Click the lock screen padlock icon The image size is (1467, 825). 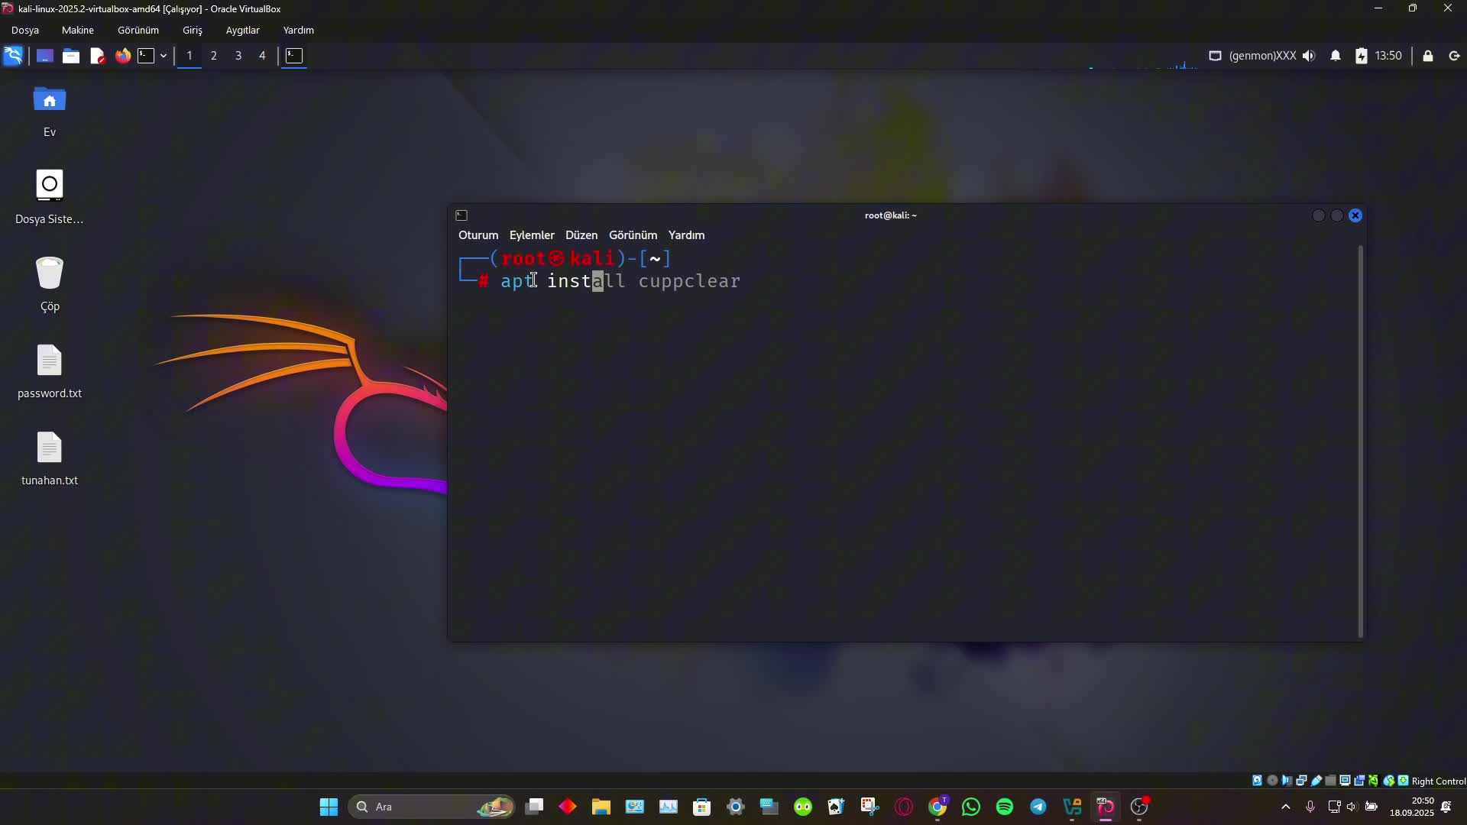(x=1427, y=56)
